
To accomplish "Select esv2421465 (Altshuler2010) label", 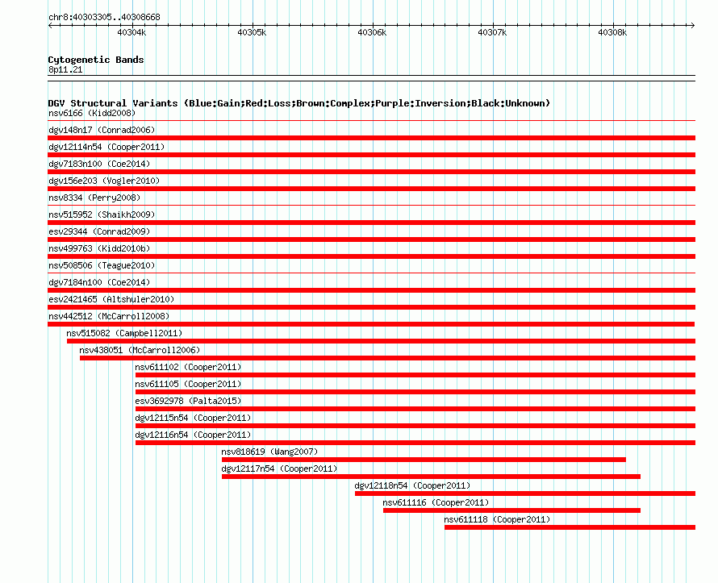I will point(111,299).
